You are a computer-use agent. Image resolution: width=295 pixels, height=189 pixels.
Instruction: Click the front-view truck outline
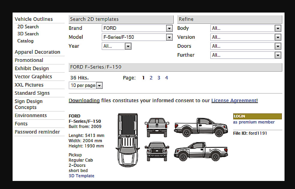pos(157,151)
